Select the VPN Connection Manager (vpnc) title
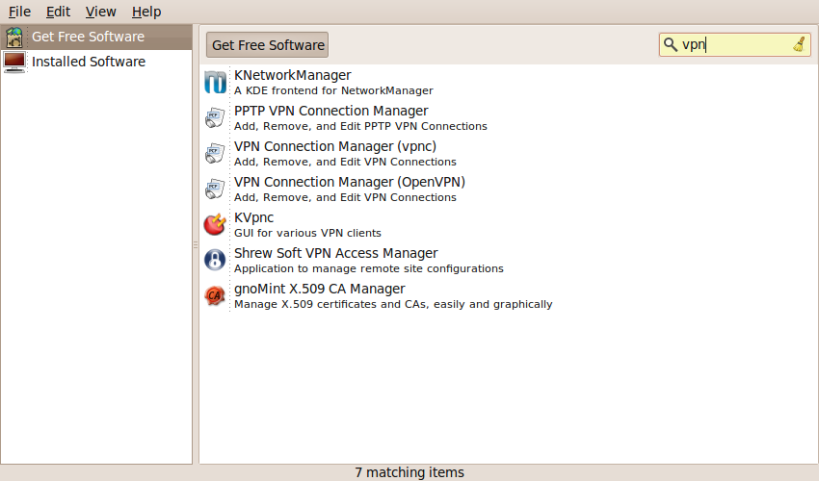 click(x=334, y=146)
